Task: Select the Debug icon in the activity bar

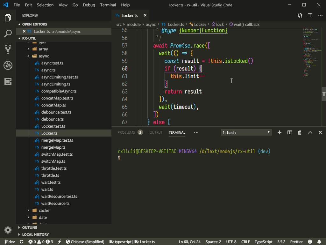Action: (x=8, y=65)
